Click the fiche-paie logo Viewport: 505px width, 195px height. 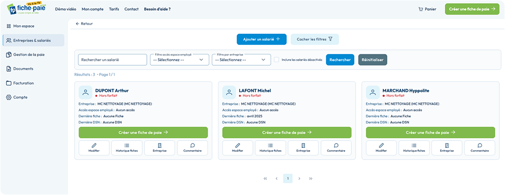(x=26, y=9)
